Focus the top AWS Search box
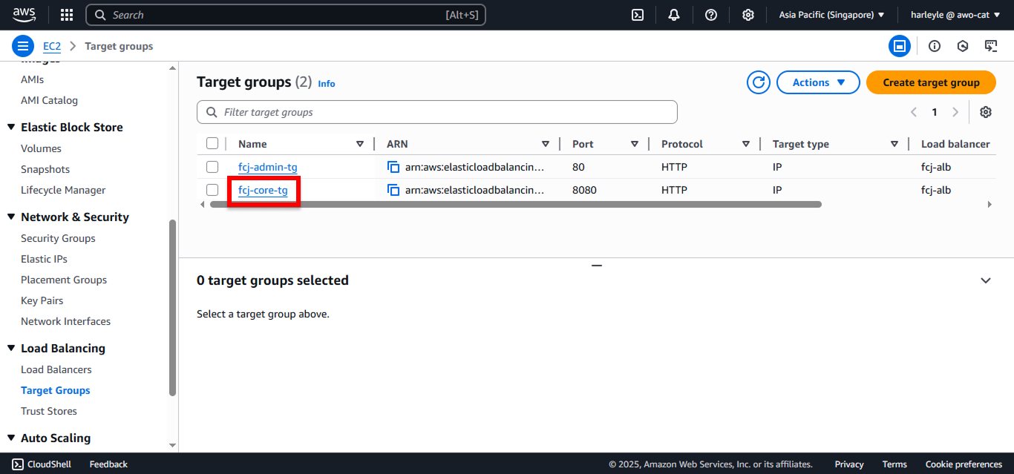The width and height of the screenshot is (1014, 474). [286, 15]
